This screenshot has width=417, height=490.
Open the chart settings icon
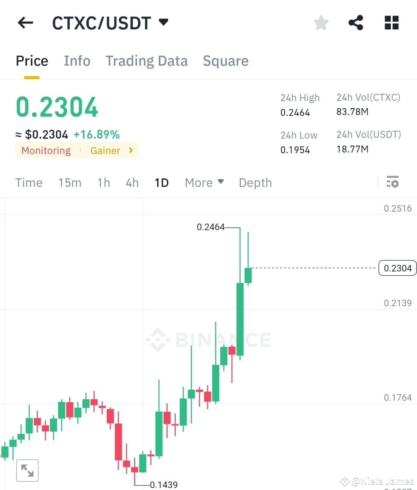(x=392, y=182)
